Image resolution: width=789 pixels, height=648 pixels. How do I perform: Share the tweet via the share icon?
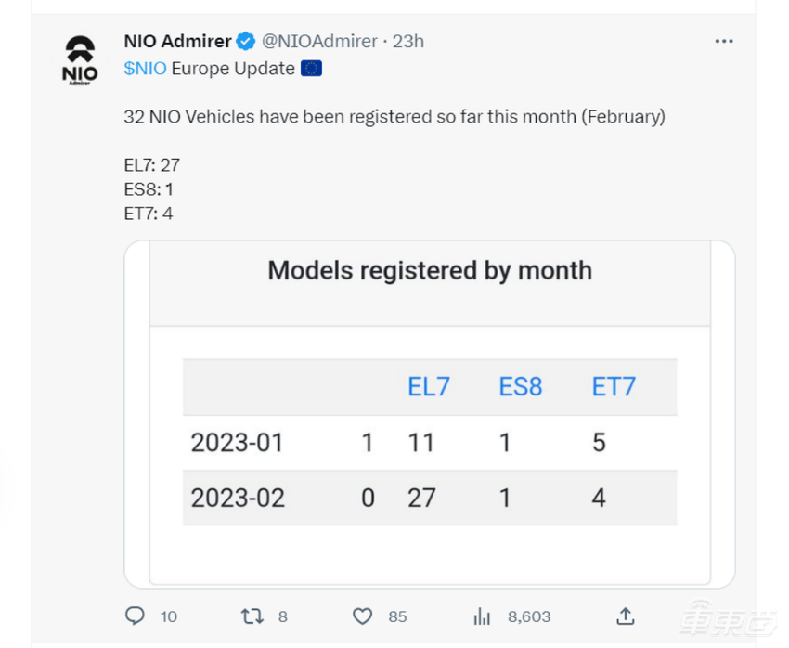click(x=626, y=616)
